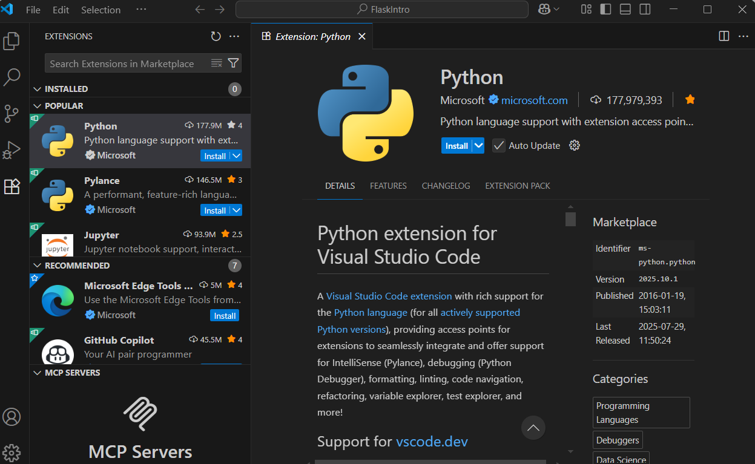Image resolution: width=755 pixels, height=464 pixels.
Task: Split the editor to the right
Action: point(724,36)
